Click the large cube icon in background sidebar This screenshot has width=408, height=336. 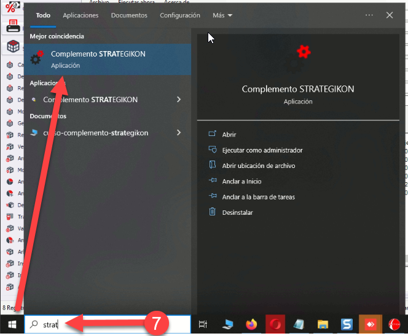tap(13, 47)
